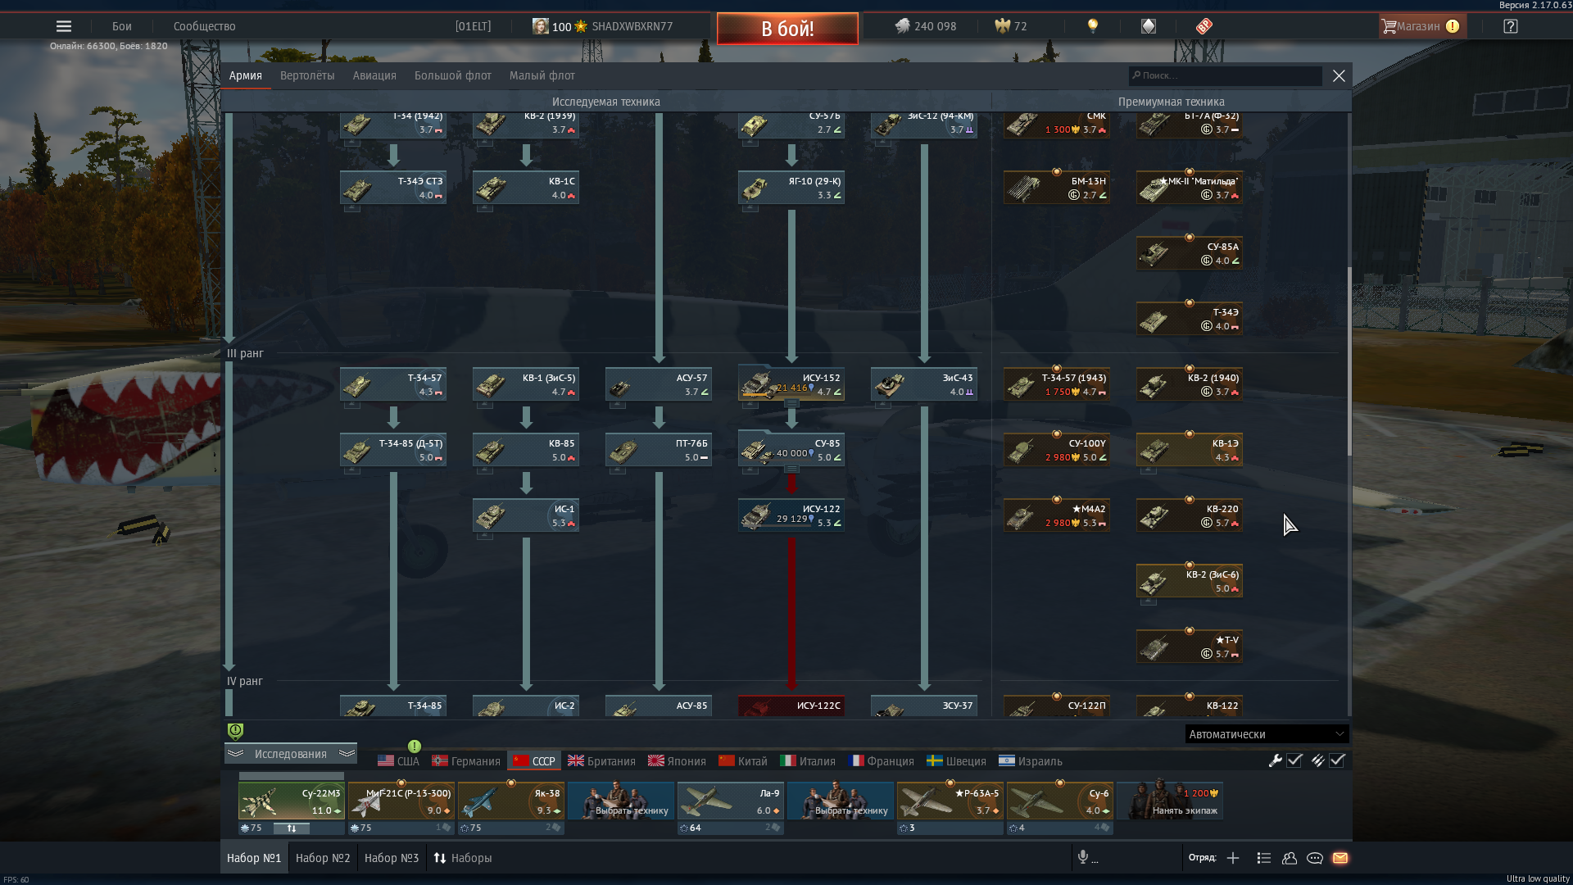The image size is (1573, 885).
Task: Open the help question mark icon
Action: [x=1511, y=26]
